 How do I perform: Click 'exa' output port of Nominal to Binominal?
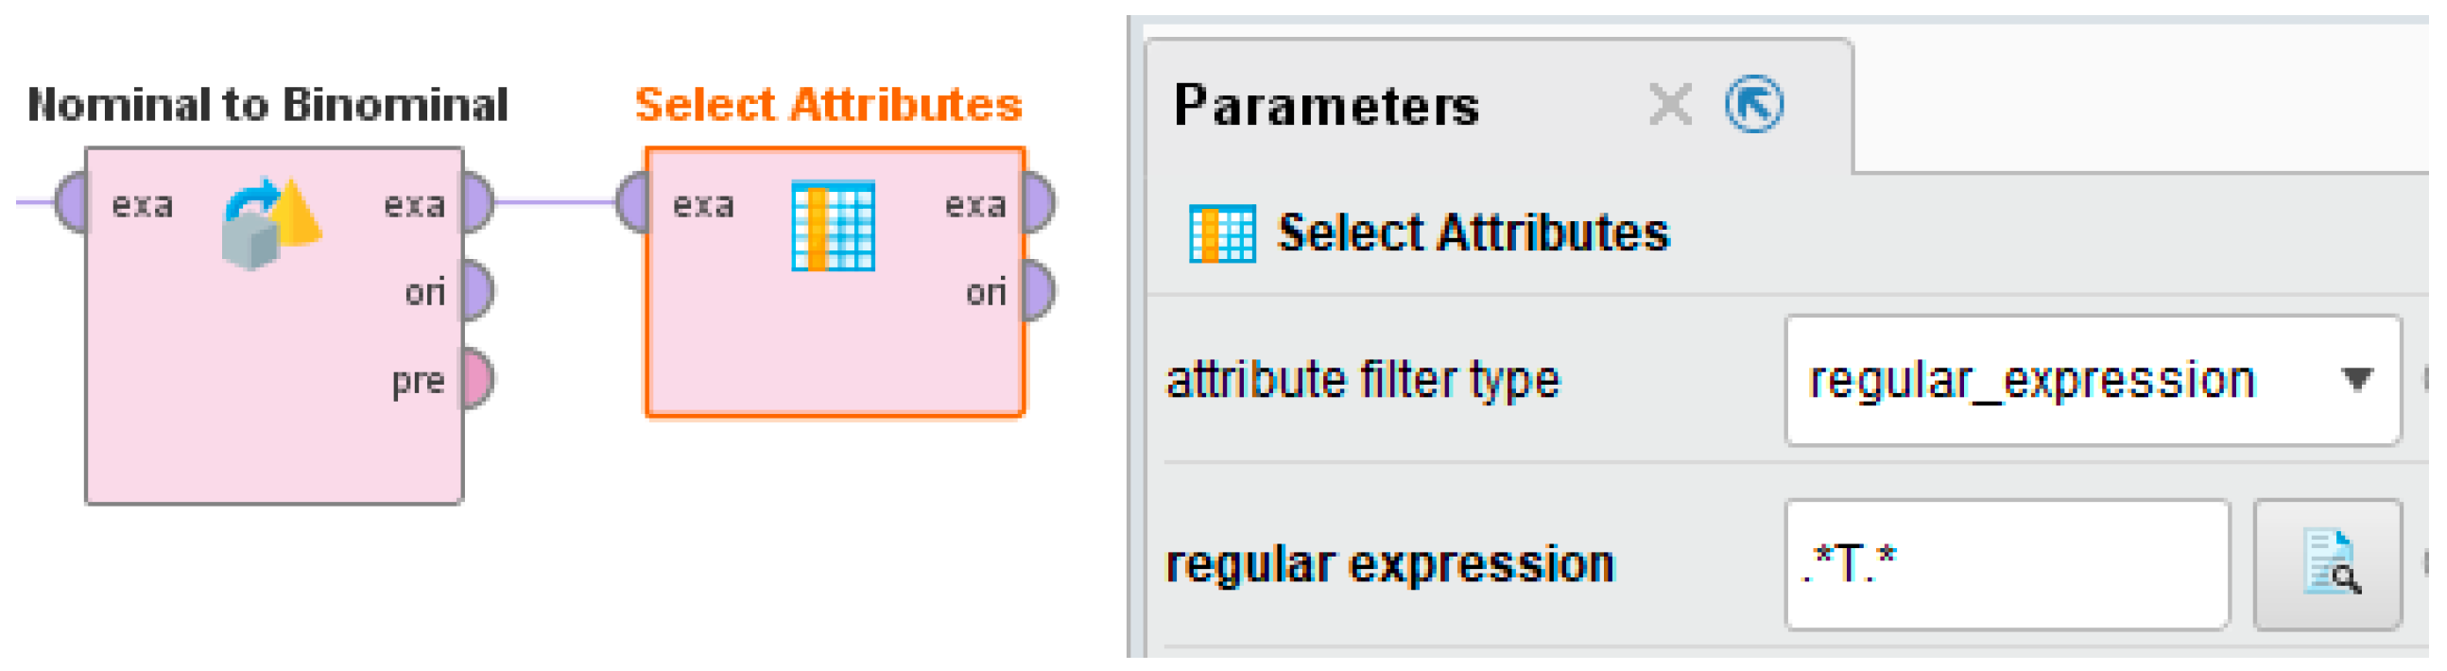tap(478, 202)
